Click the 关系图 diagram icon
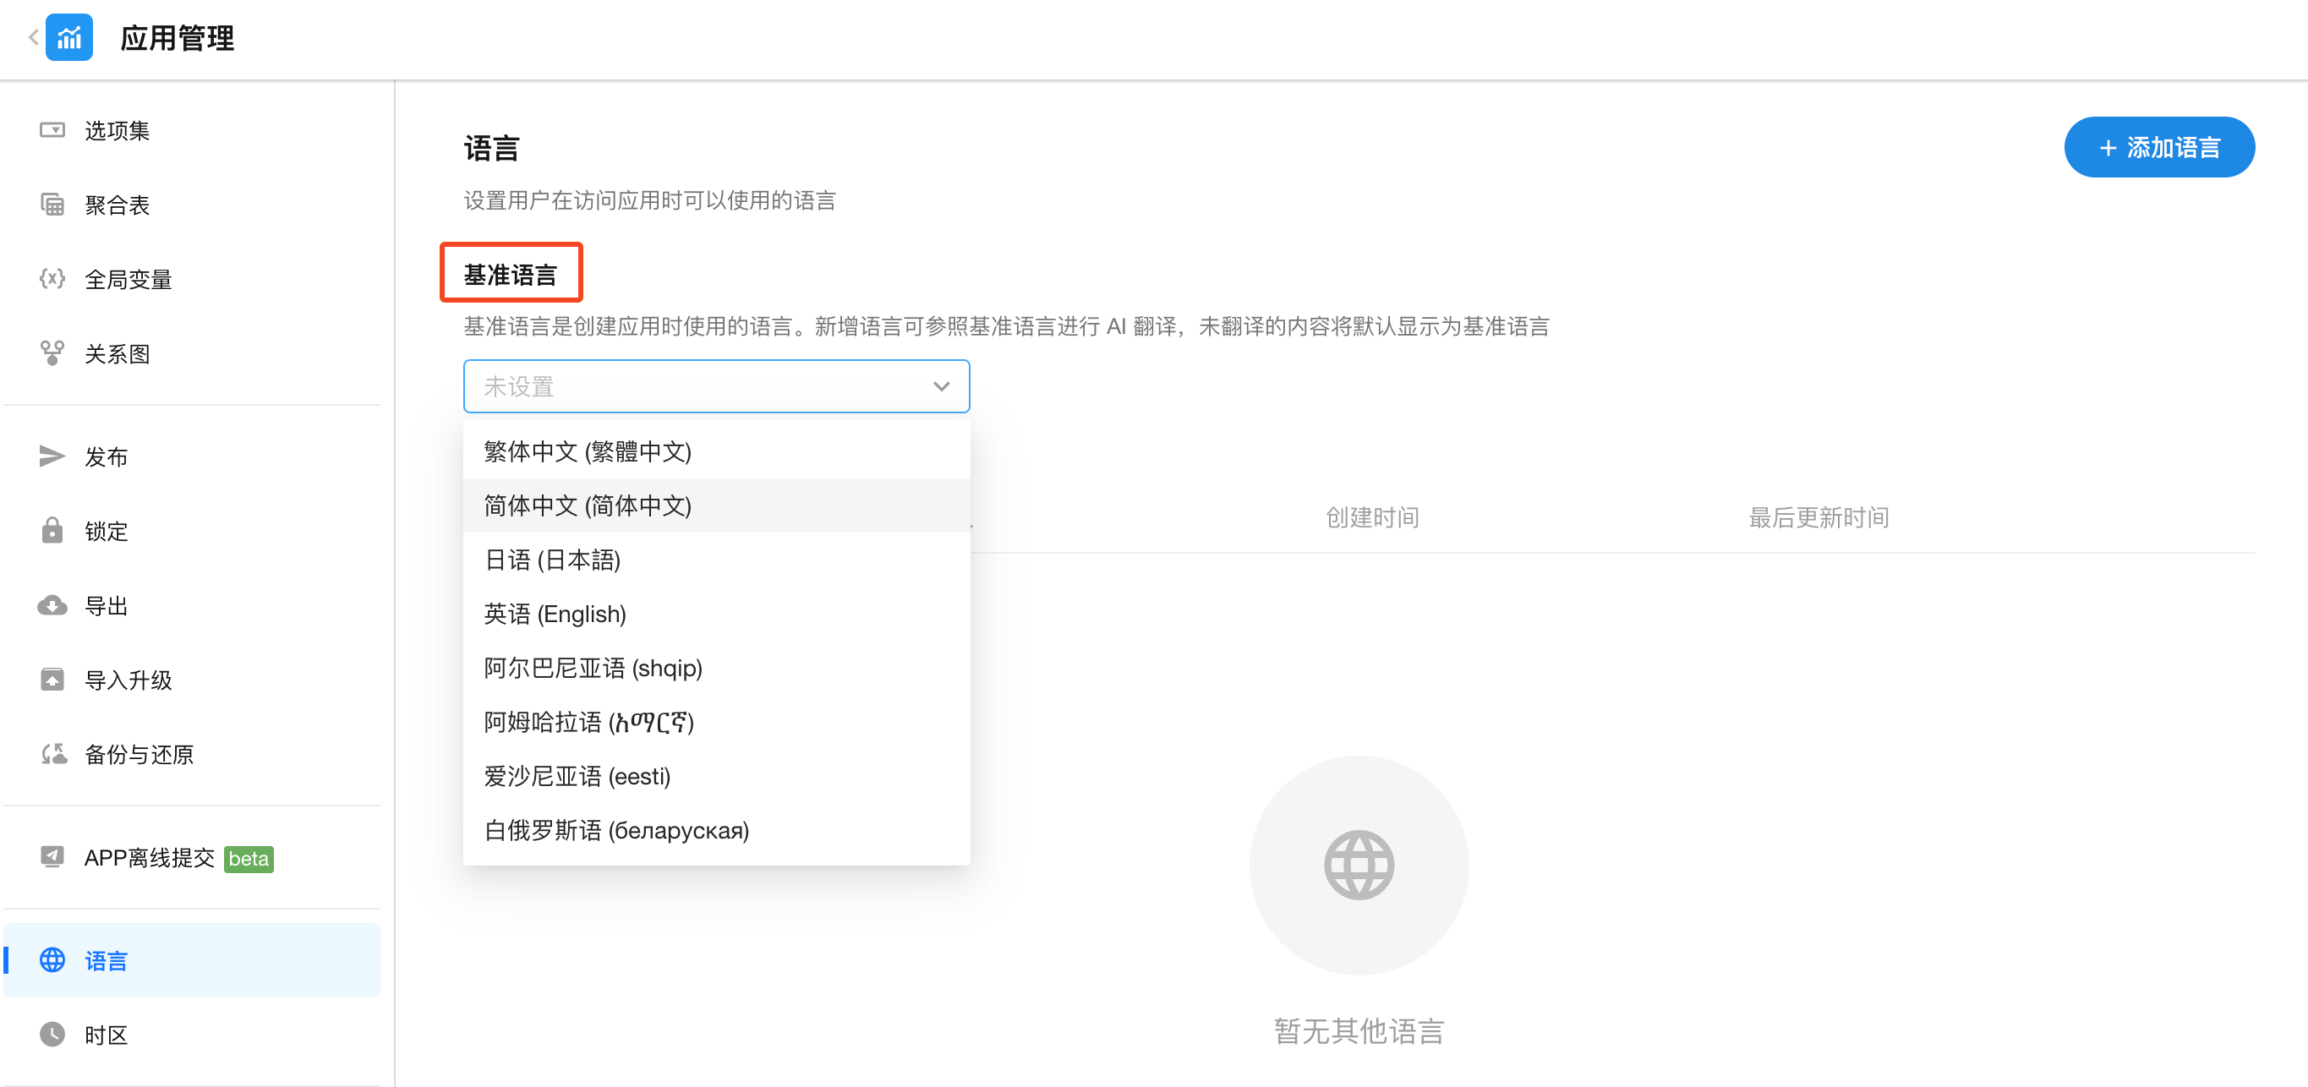The height and width of the screenshot is (1087, 2308). click(x=52, y=353)
